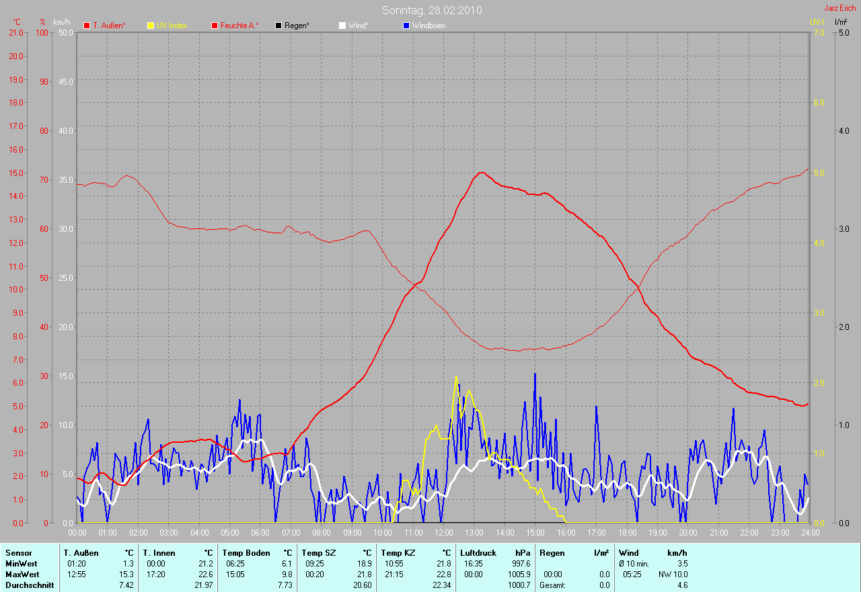This screenshot has height=592, width=861.
Task: Click the T. Innen column header
Action: 159,553
